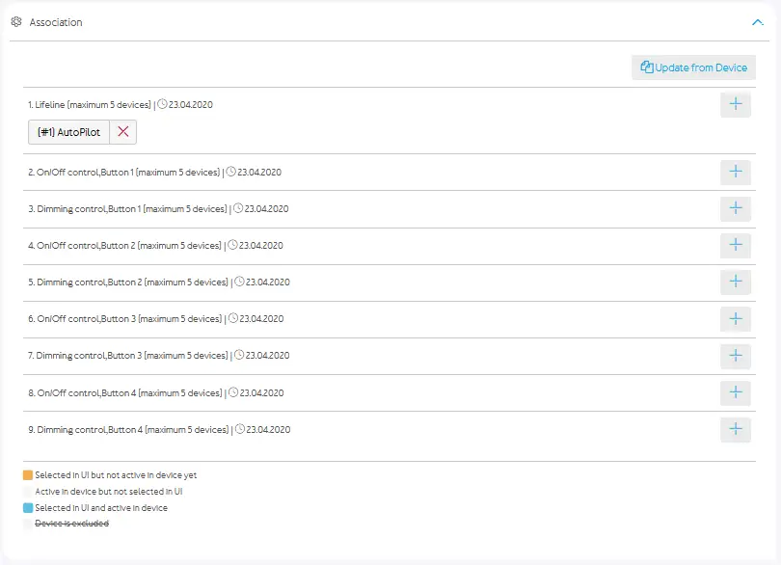Click the Device is excluded legend text
Image resolution: width=781 pixels, height=565 pixels.
pos(71,524)
